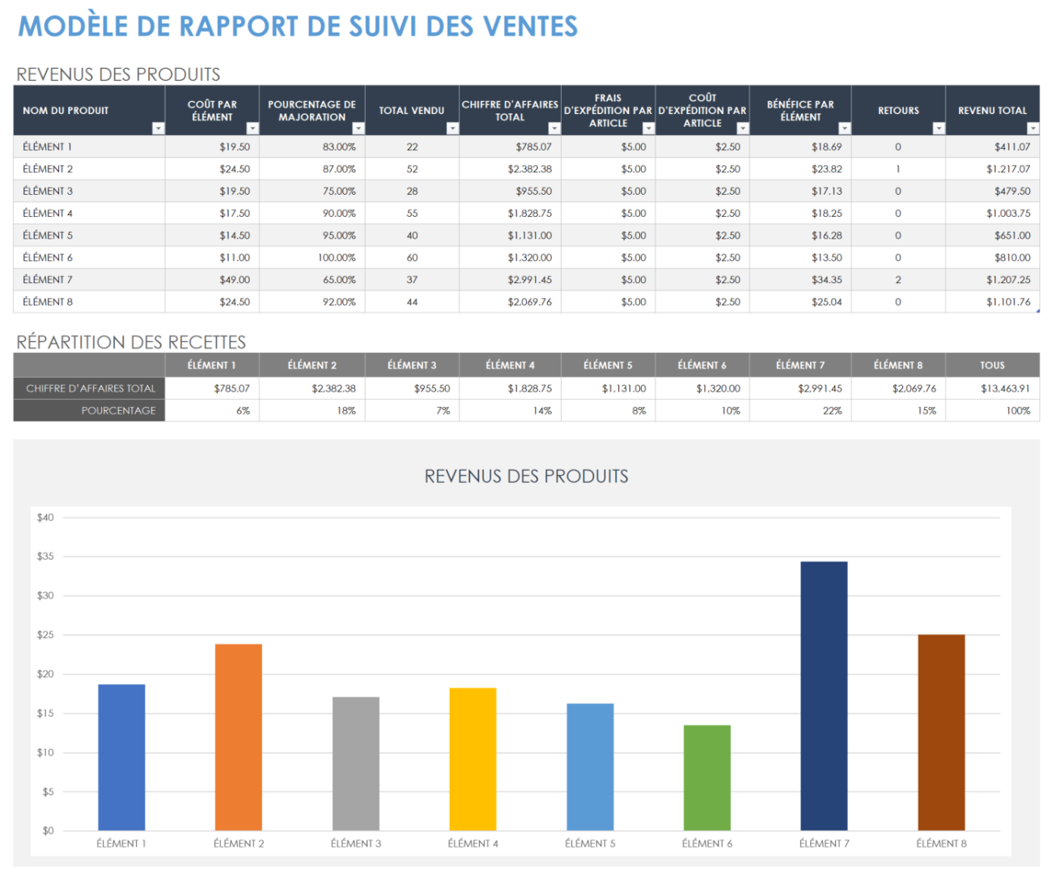This screenshot has width=1052, height=876.
Task: Click the ÉLÉMENT 2 orange bar
Action: tap(239, 736)
